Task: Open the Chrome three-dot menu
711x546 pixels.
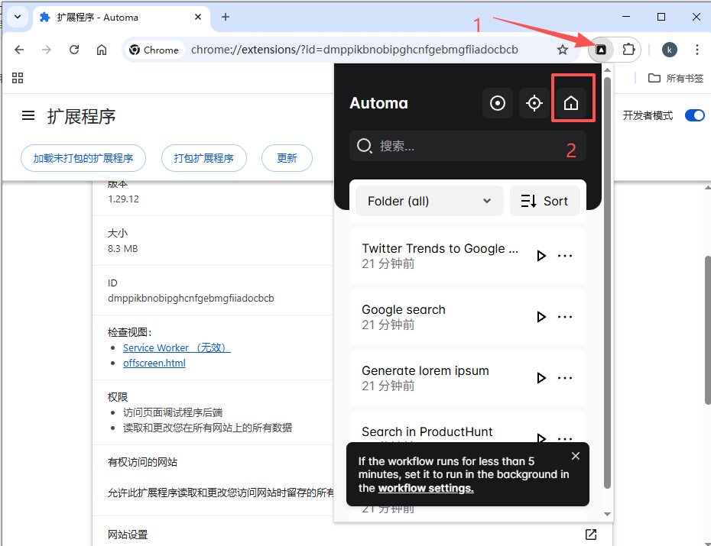Action: coord(697,50)
